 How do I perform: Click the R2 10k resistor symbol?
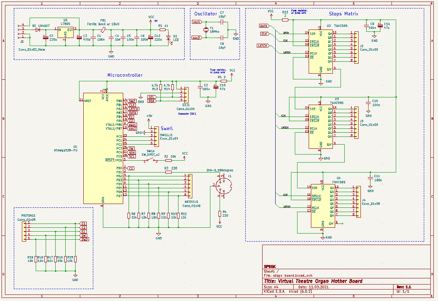point(169,160)
